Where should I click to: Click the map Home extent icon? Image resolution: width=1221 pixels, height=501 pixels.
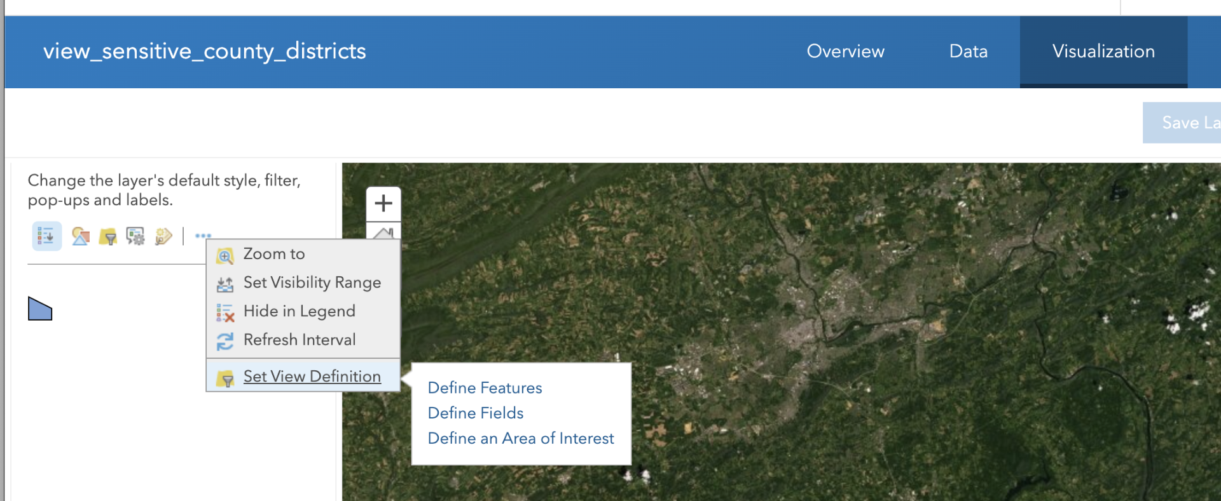coord(383,232)
